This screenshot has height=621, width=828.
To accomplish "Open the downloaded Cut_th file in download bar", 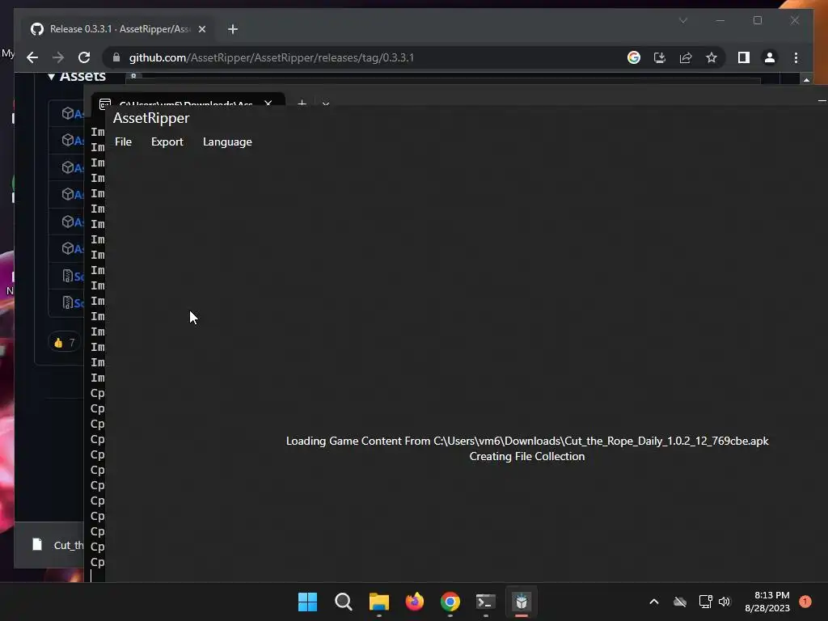I will click(58, 545).
